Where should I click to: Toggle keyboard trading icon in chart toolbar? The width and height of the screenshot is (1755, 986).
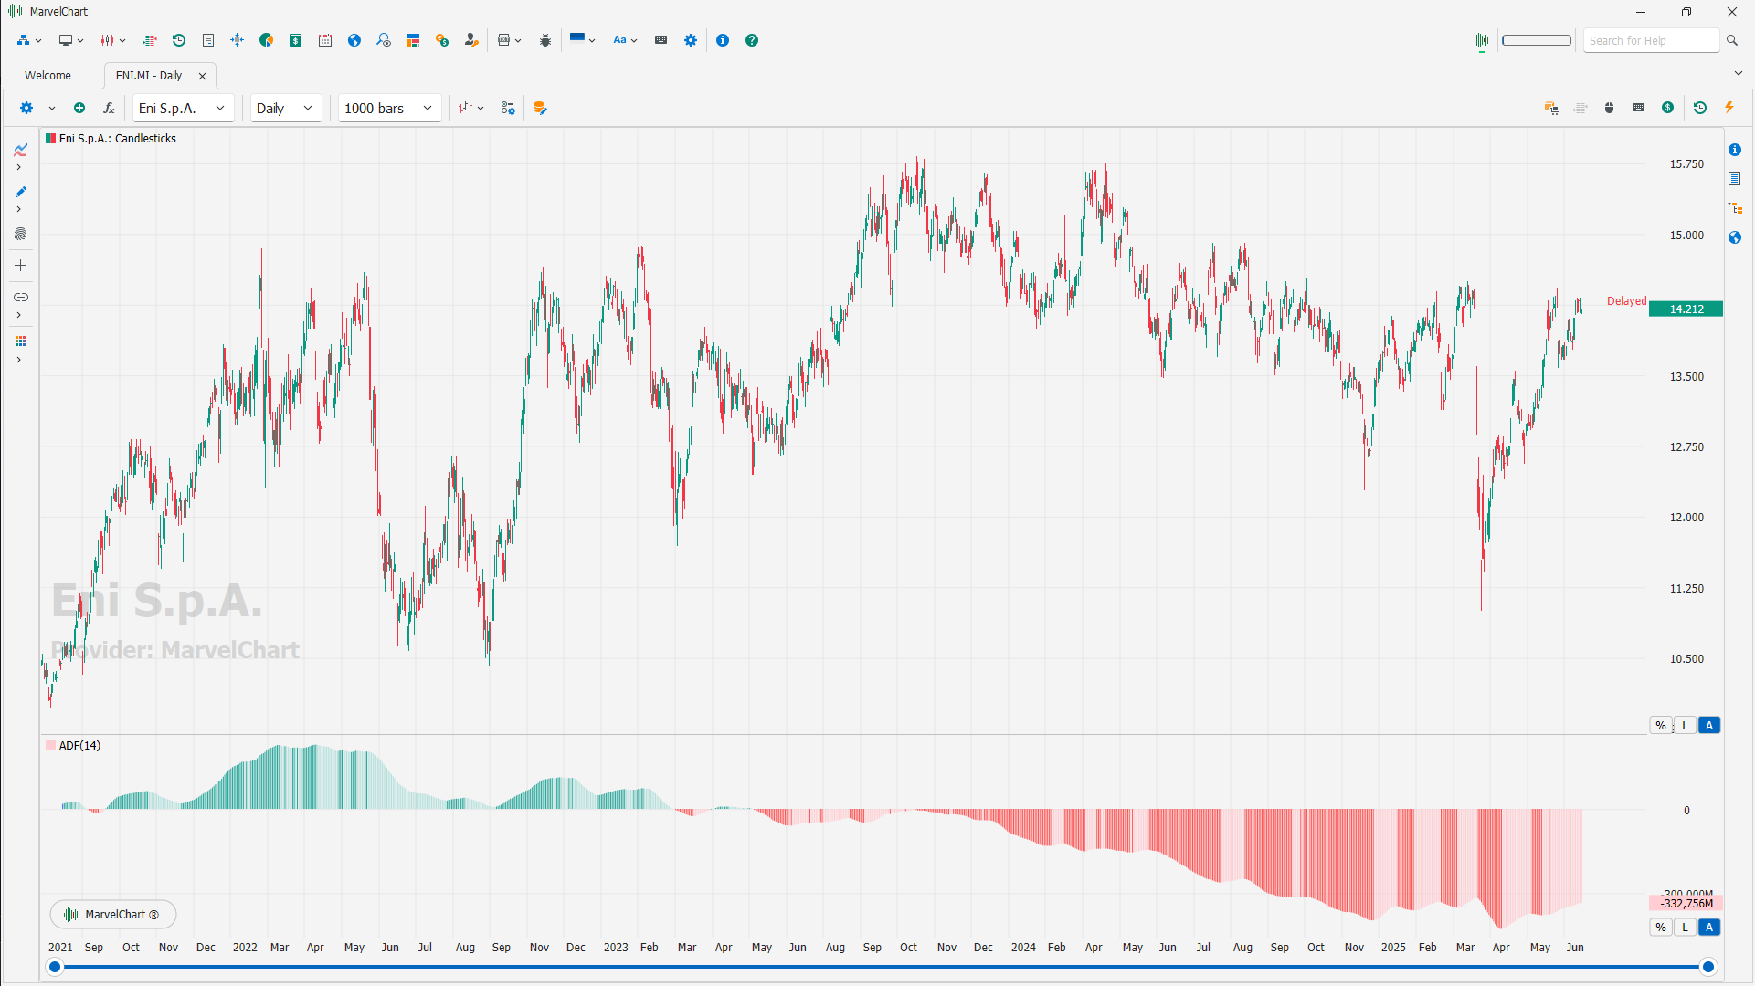point(1639,108)
